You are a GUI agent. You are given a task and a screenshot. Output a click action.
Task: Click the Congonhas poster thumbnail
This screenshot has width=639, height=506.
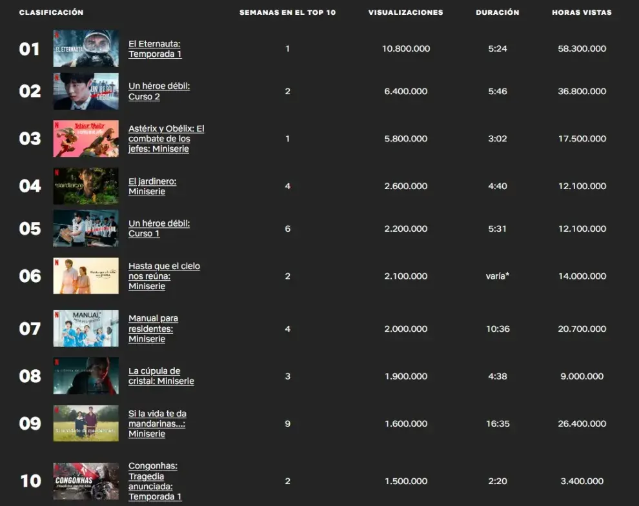(x=86, y=481)
